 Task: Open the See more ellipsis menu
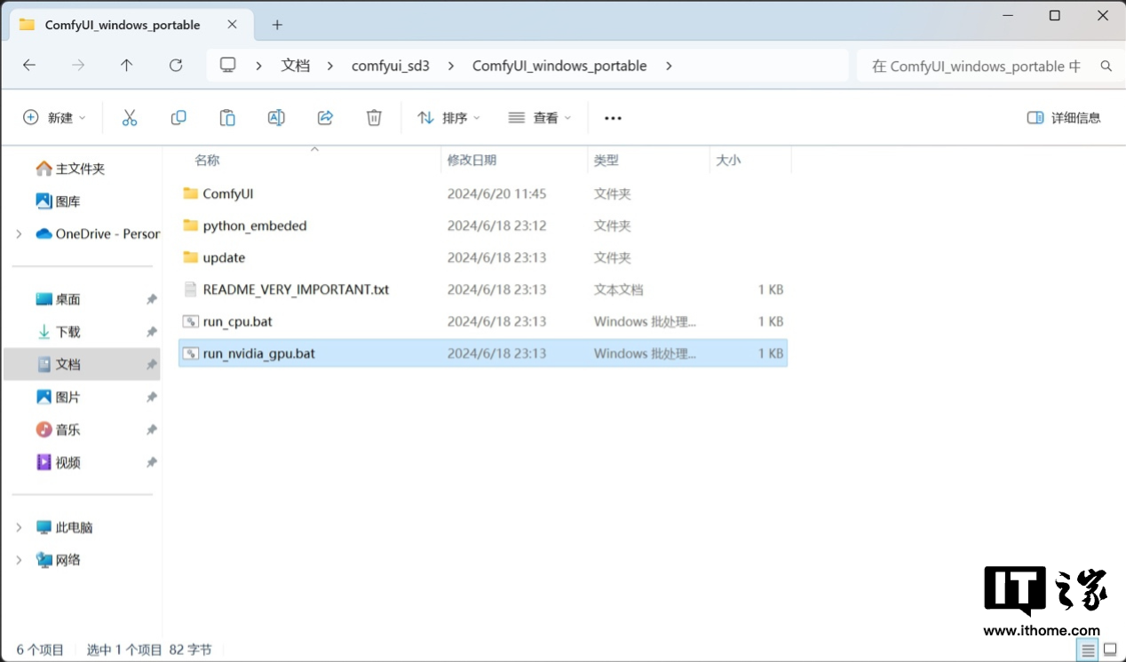[x=612, y=117]
